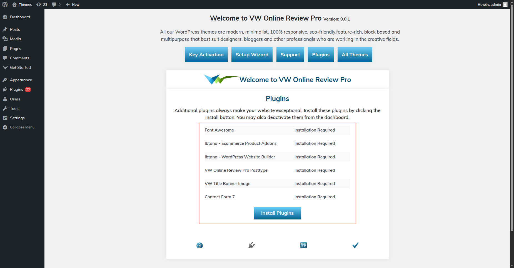
Task: Click the checkmark wizard step icon
Action: (355, 245)
